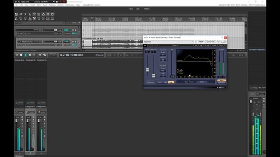Open the View menu
Viewport: 280px width, 157px height.
(26, 5)
